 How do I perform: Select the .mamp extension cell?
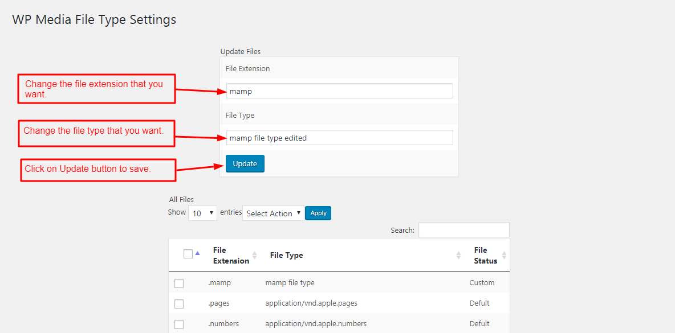[220, 283]
